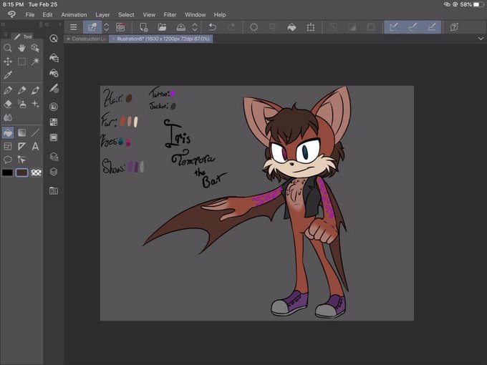Select the Decoration sparkle tool
Screen dimensions: 487x365
tap(35, 104)
